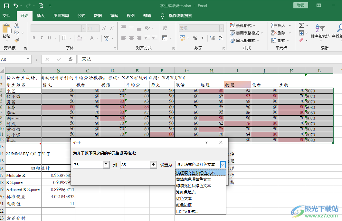The height and width of the screenshot is (221, 342).
Task: Click the Comma Style icon
Action: [x=203, y=38]
